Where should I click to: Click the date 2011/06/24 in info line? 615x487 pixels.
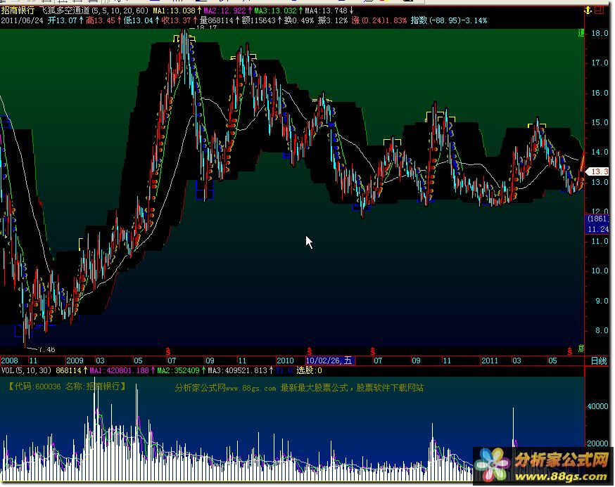[x=22, y=20]
